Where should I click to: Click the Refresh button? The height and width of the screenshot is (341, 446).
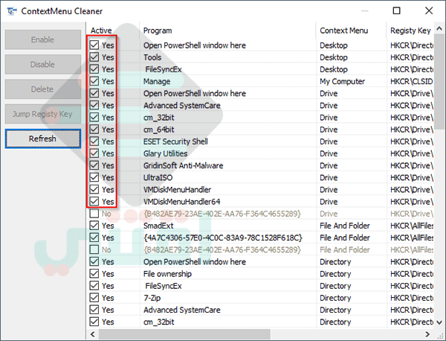(x=42, y=138)
